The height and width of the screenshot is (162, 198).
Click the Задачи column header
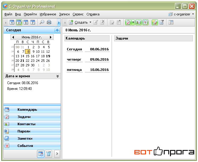point(153,38)
